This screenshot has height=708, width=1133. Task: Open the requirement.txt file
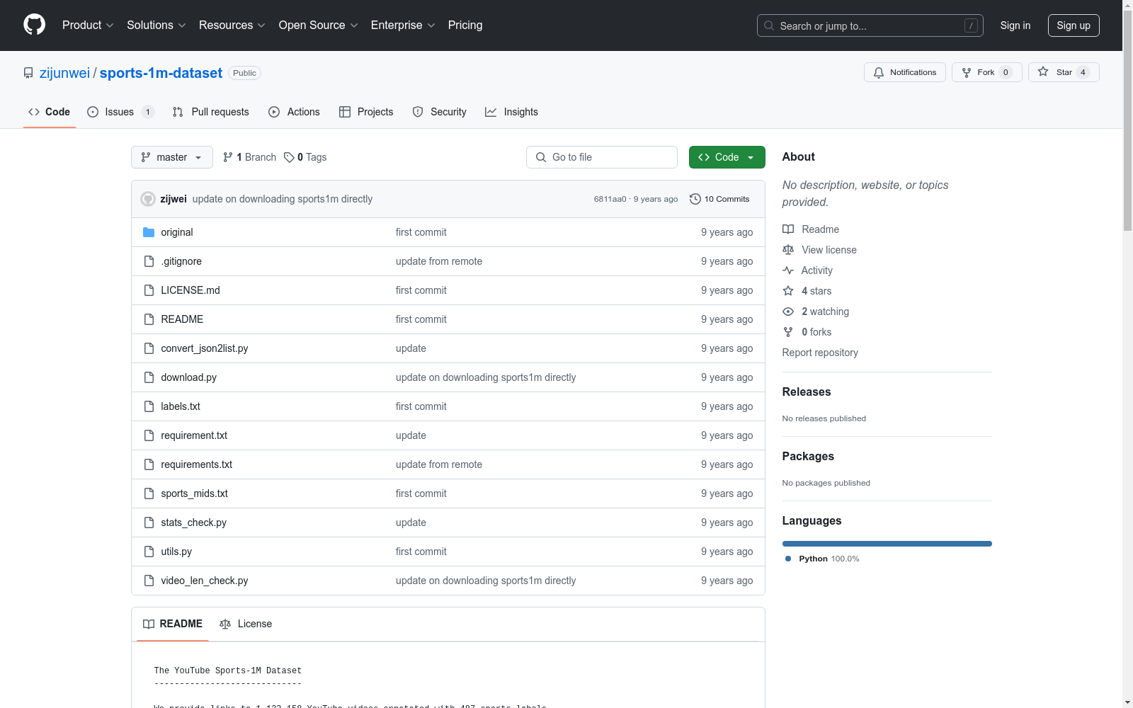194,435
